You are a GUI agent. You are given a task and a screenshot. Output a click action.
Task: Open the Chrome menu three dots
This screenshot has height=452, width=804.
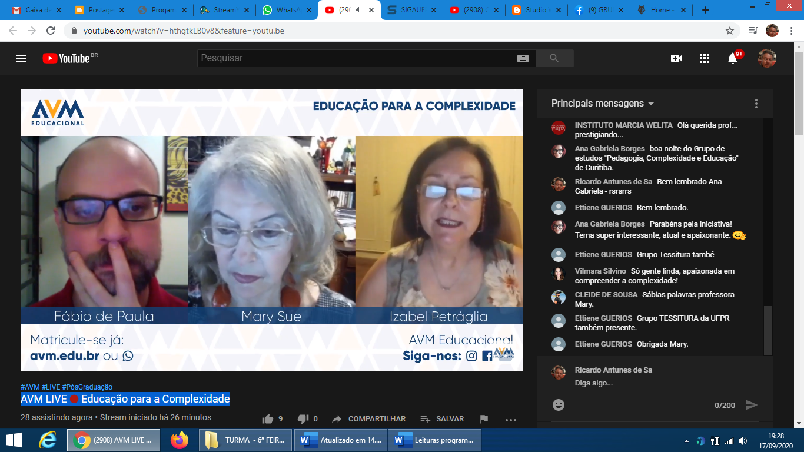coord(792,31)
